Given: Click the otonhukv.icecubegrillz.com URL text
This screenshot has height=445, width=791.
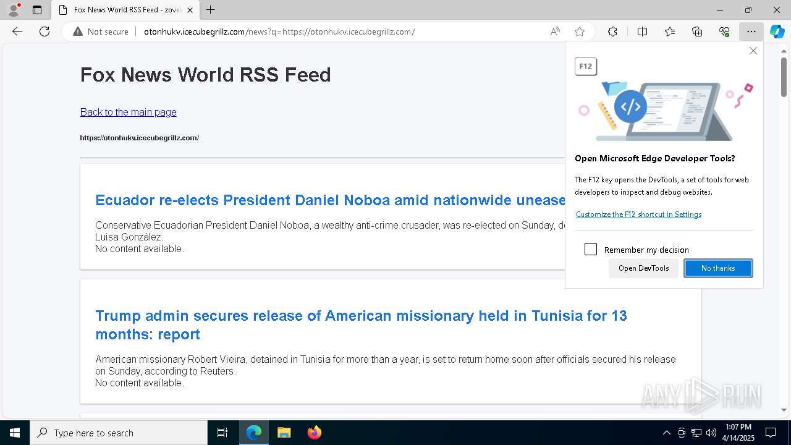Looking at the screenshot, I should pos(140,138).
